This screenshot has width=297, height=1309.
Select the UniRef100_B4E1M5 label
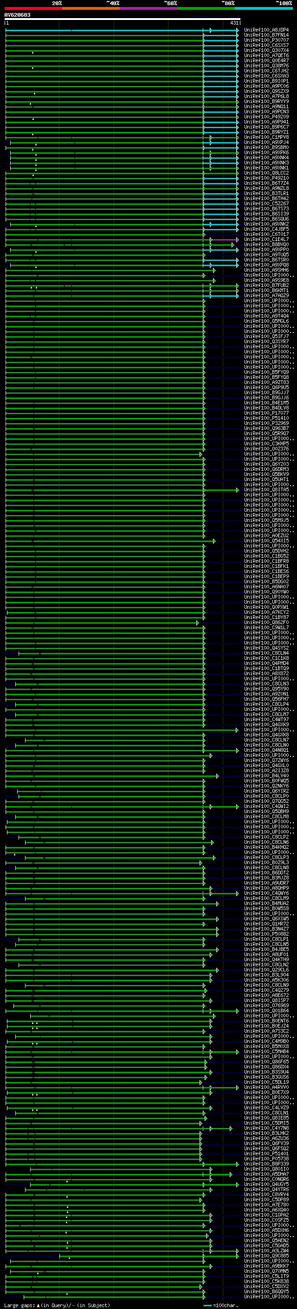tap(266, 403)
